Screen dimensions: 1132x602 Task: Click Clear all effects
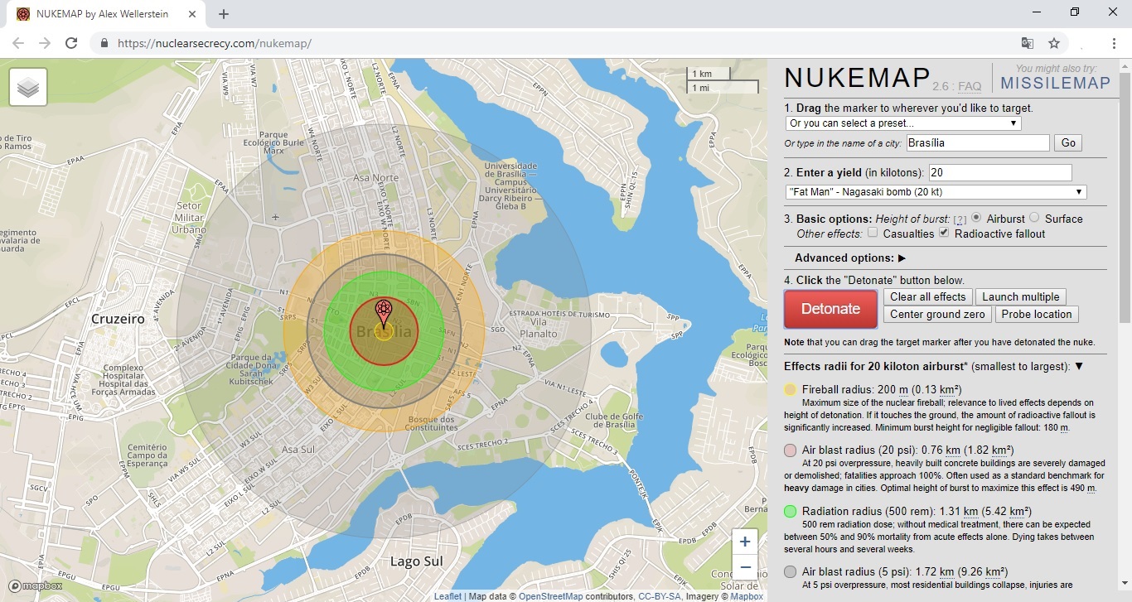tap(927, 296)
